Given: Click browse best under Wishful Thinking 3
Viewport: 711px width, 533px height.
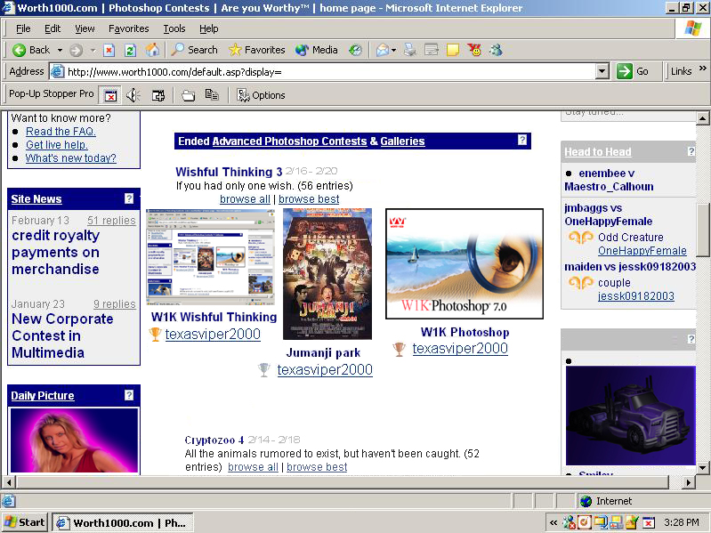Looking at the screenshot, I should tap(309, 199).
